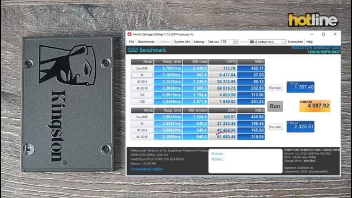
Task: Open the Help menu
Action: click(309, 42)
